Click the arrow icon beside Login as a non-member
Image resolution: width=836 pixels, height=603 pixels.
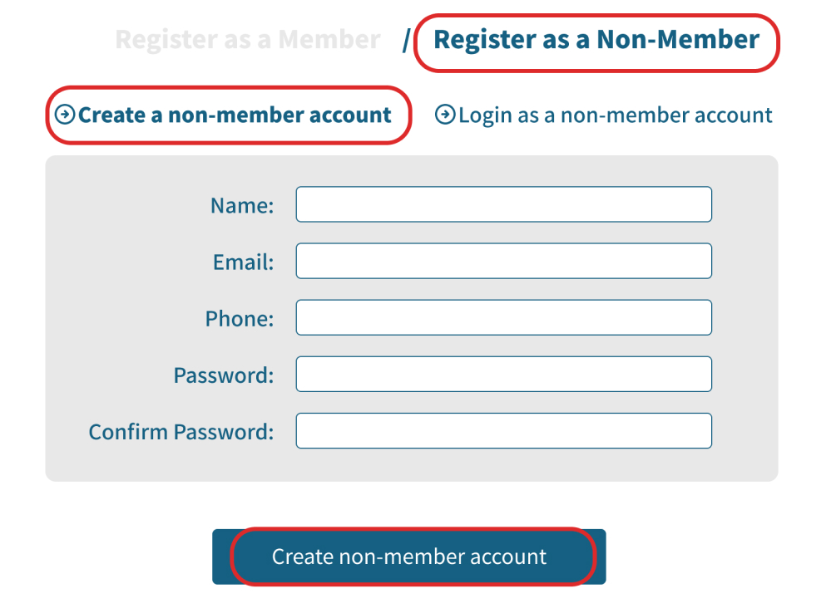[445, 115]
